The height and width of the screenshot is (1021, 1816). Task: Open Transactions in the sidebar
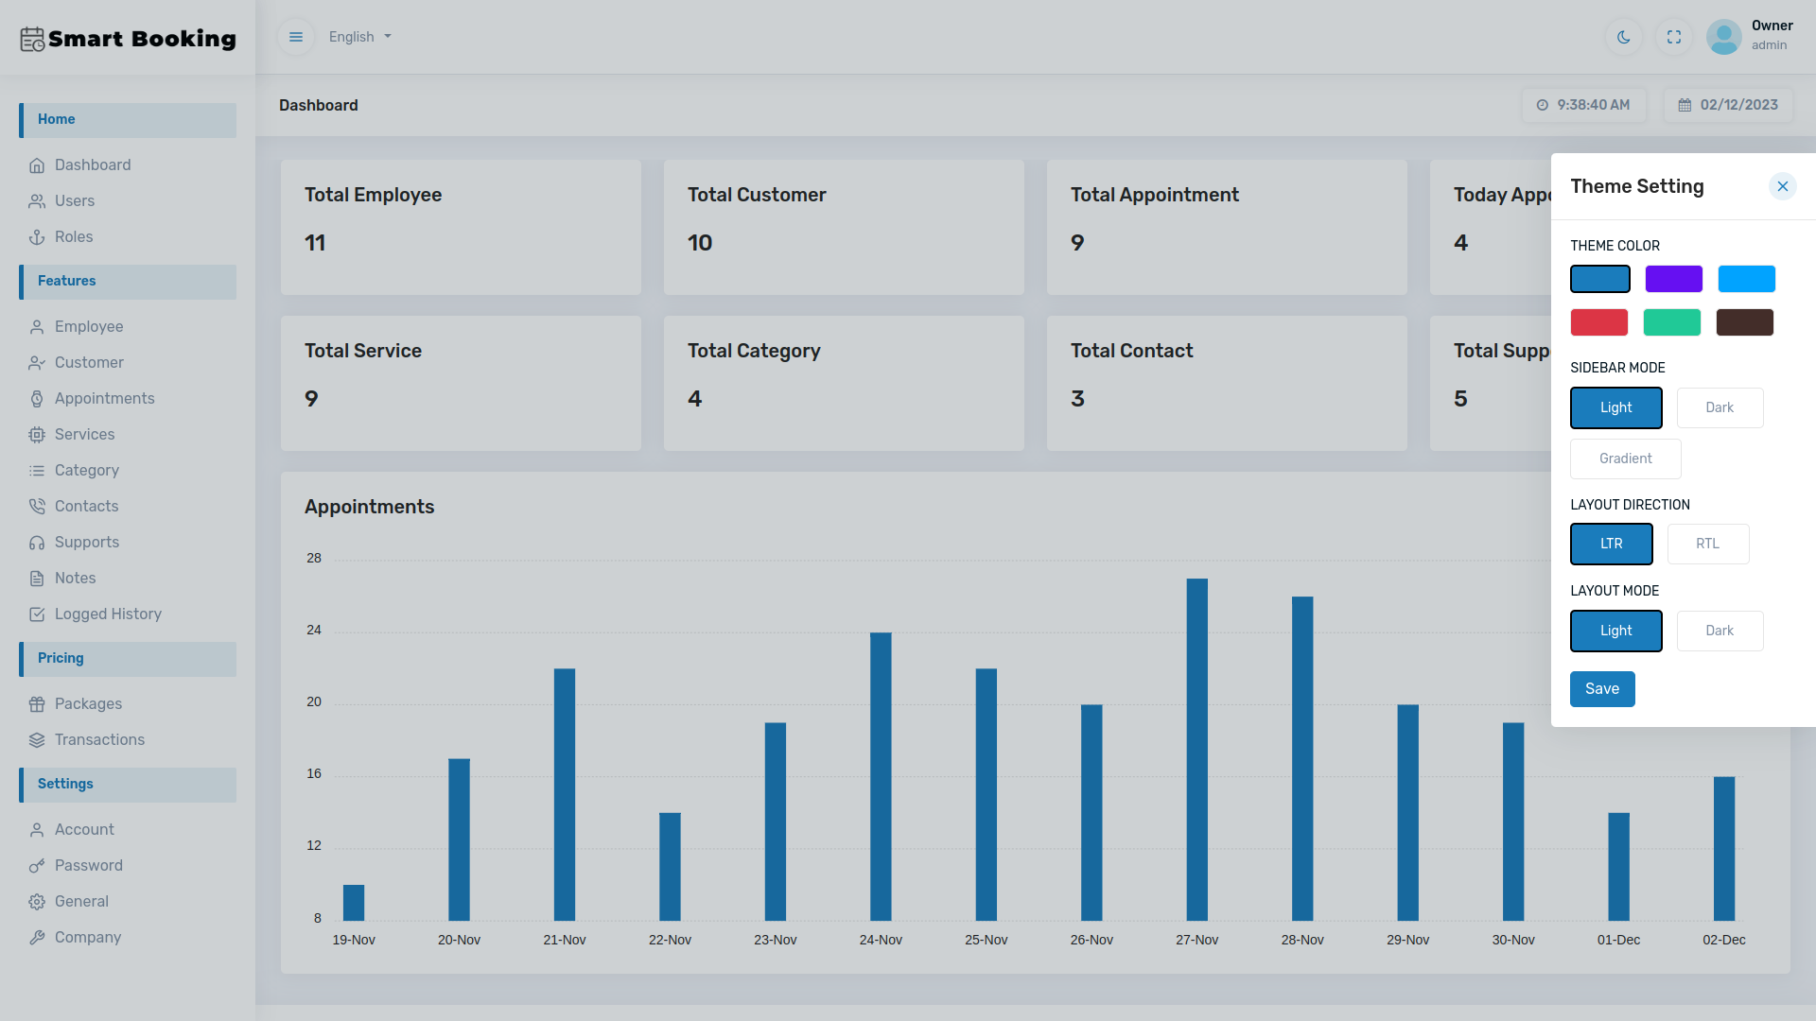pyautogui.click(x=99, y=740)
